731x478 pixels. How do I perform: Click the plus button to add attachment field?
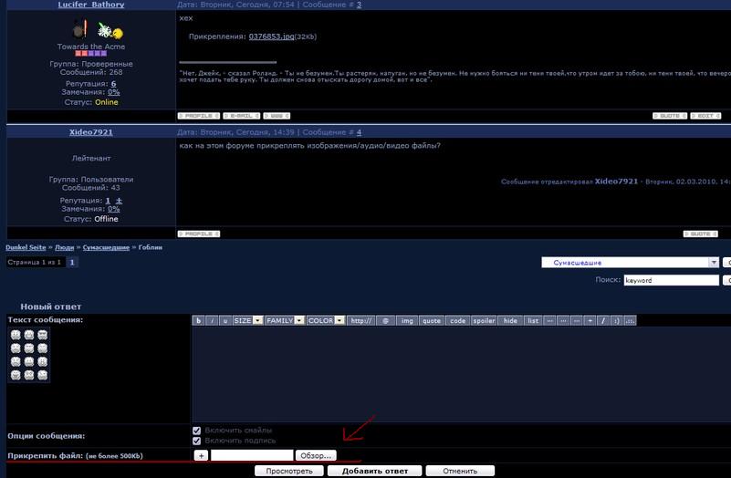(201, 455)
